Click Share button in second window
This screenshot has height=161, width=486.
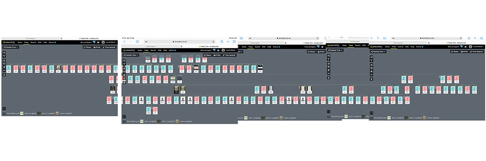pos(207,55)
